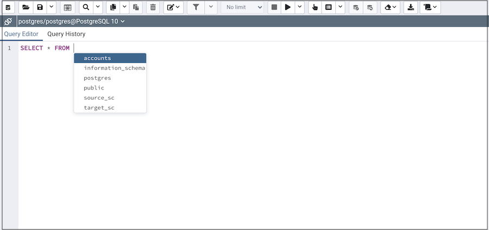489x230 pixels.
Task: Run the query with the Execute play button
Action: click(288, 8)
